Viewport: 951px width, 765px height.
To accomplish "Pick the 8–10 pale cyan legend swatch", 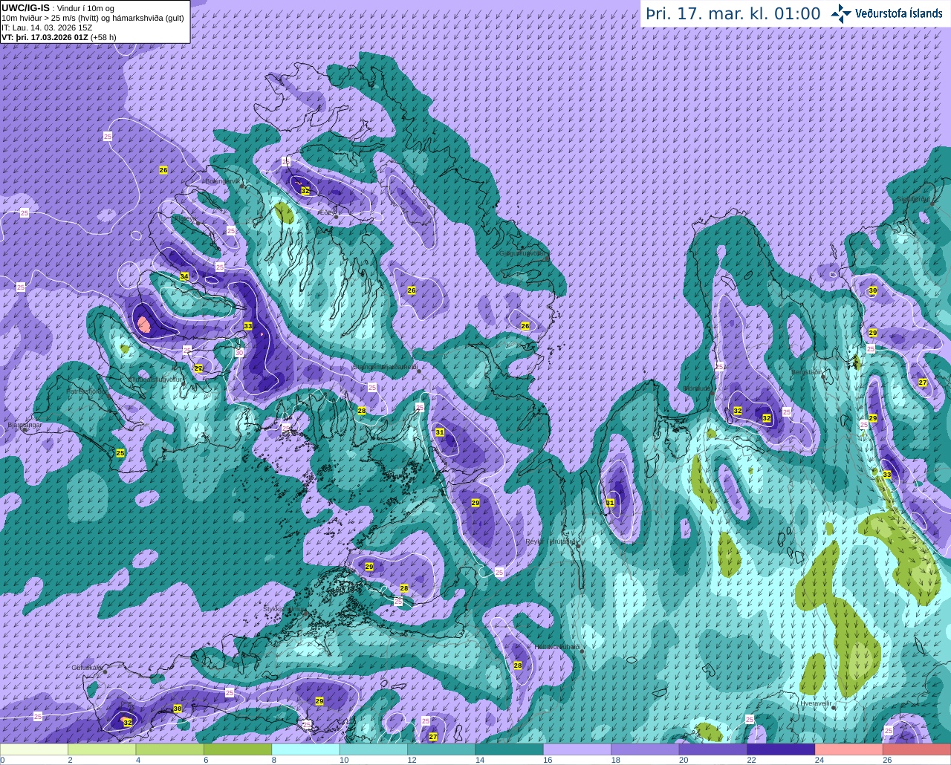I will pos(306,749).
